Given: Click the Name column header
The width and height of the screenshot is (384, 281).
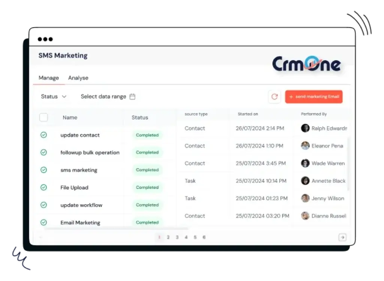Looking at the screenshot, I should click(x=70, y=117).
